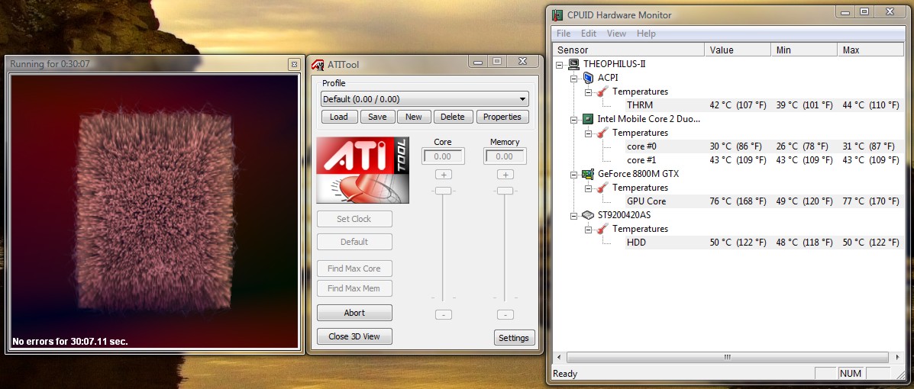Collapse the THEOPHILUS-II root node
The image size is (914, 389).
click(560, 64)
